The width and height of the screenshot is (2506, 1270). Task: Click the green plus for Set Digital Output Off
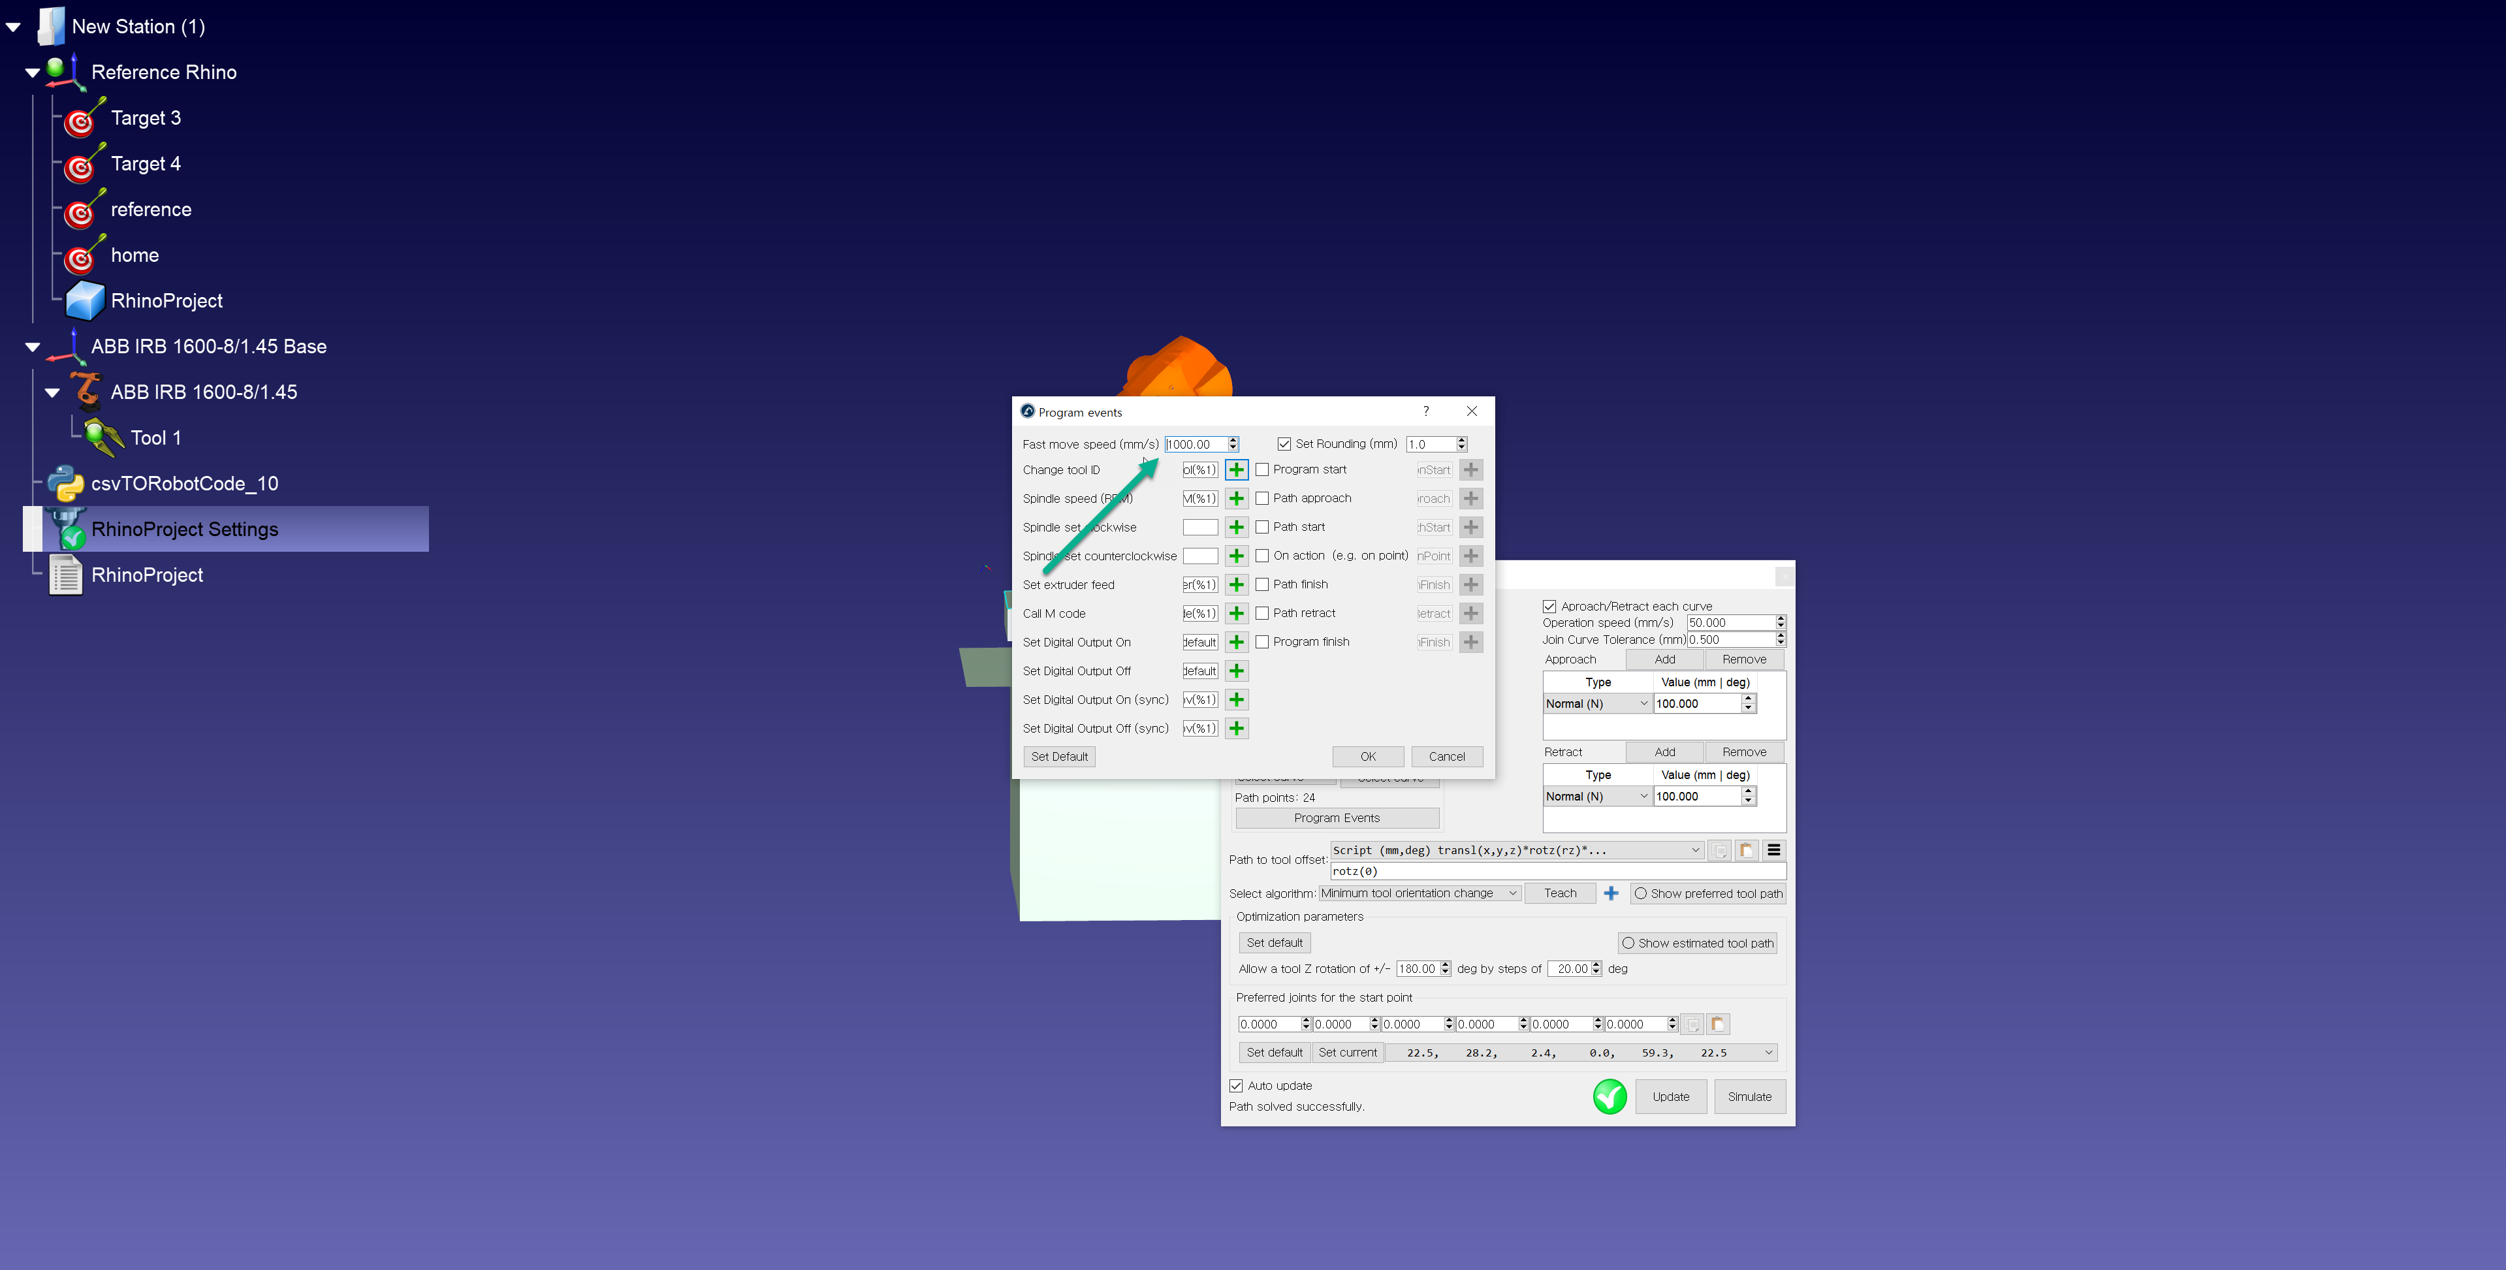point(1235,671)
